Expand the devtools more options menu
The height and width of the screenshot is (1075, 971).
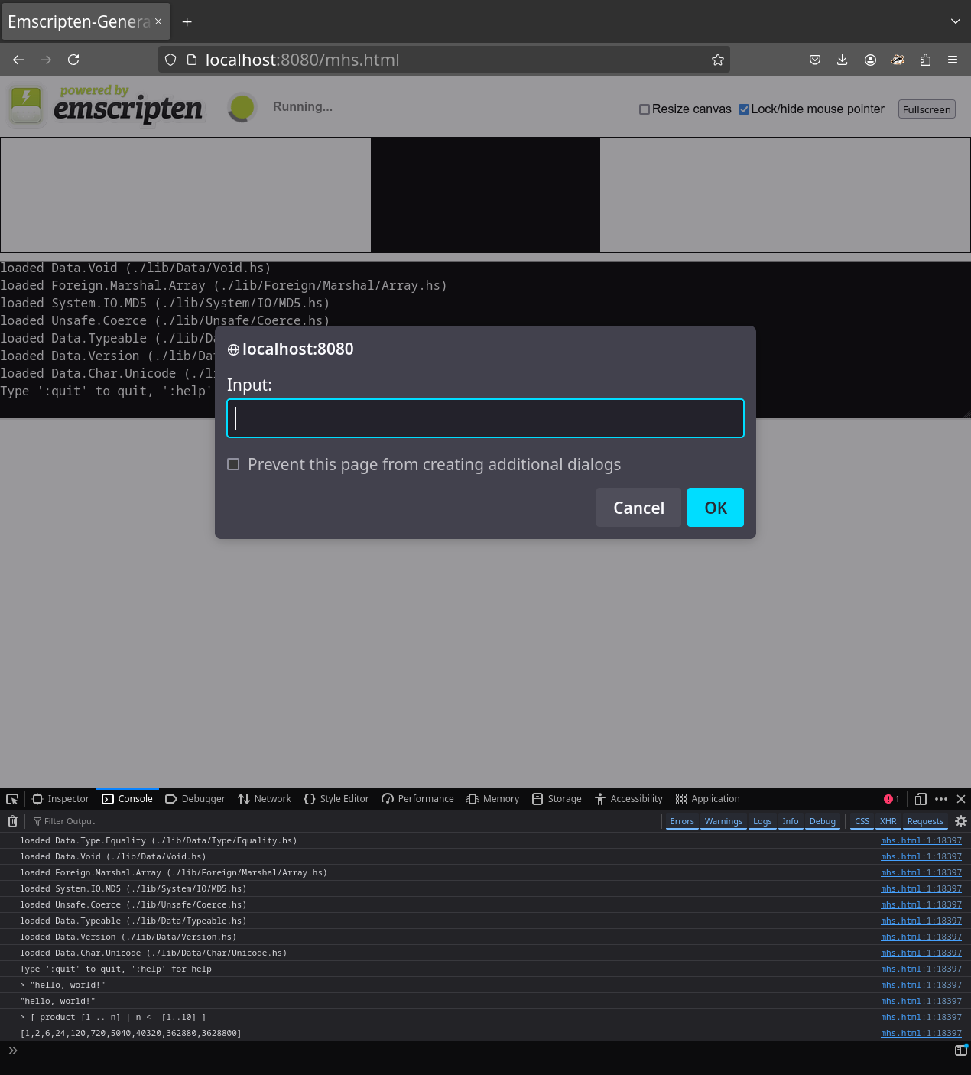tap(941, 799)
